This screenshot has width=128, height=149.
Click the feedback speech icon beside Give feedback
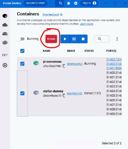click(61, 15)
